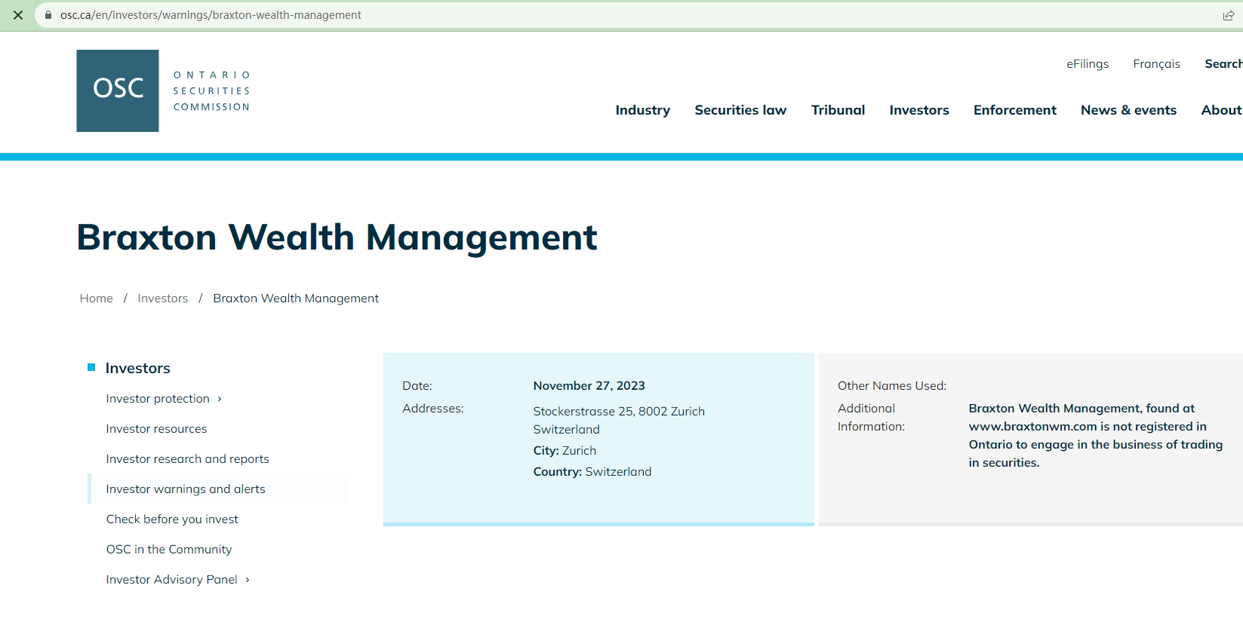Click the Investors sidebar heading
This screenshot has height=622, width=1243.
point(138,368)
